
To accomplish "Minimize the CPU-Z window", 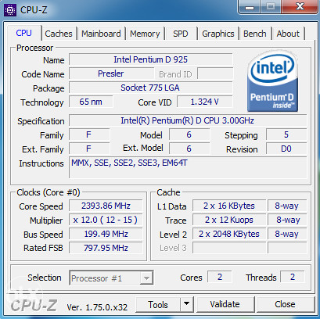I will click(250, 7).
